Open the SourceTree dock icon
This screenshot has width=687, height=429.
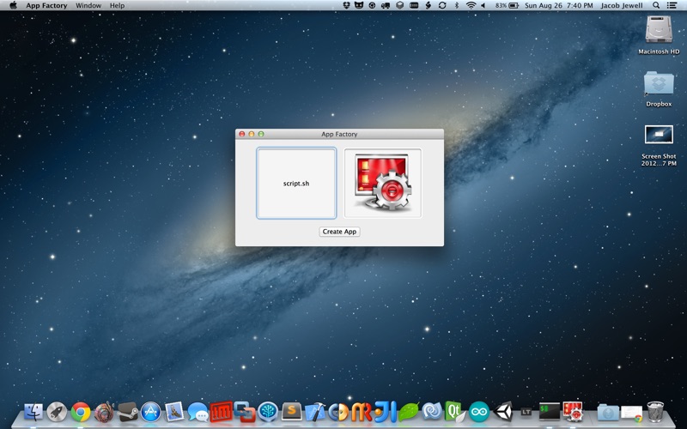(268, 412)
